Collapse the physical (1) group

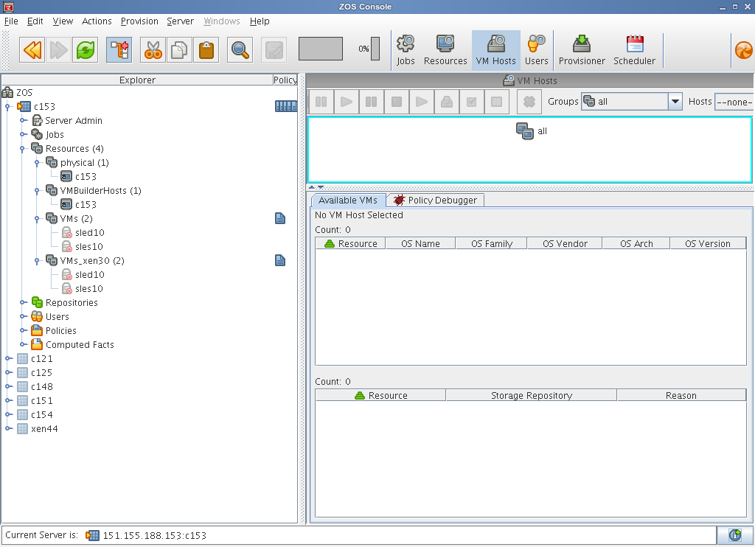37,163
